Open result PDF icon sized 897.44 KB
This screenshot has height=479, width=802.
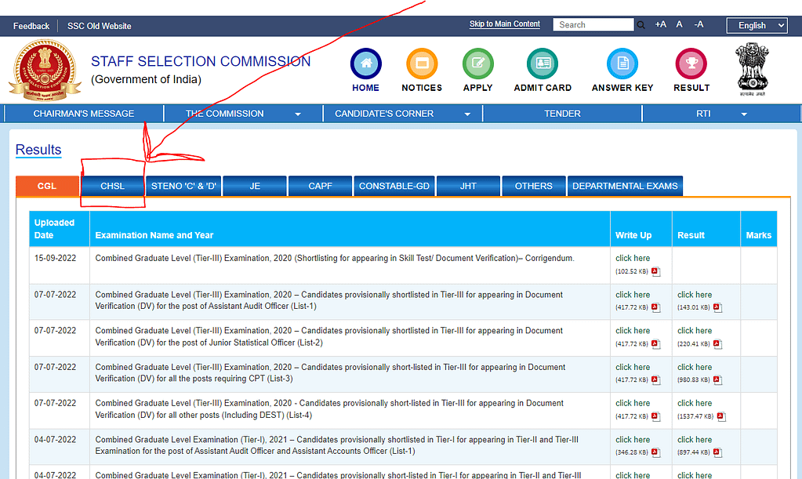(717, 452)
